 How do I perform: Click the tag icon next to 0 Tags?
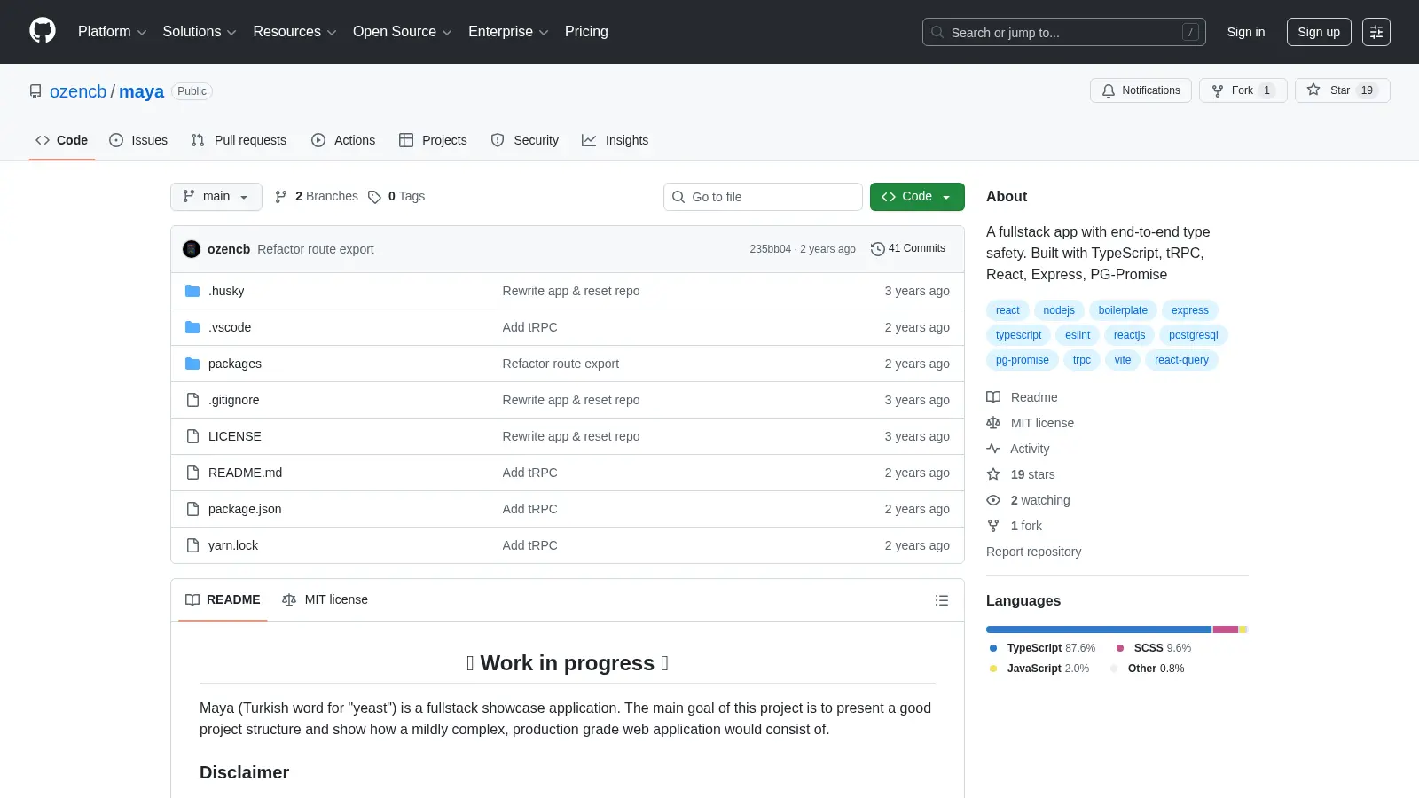(374, 197)
